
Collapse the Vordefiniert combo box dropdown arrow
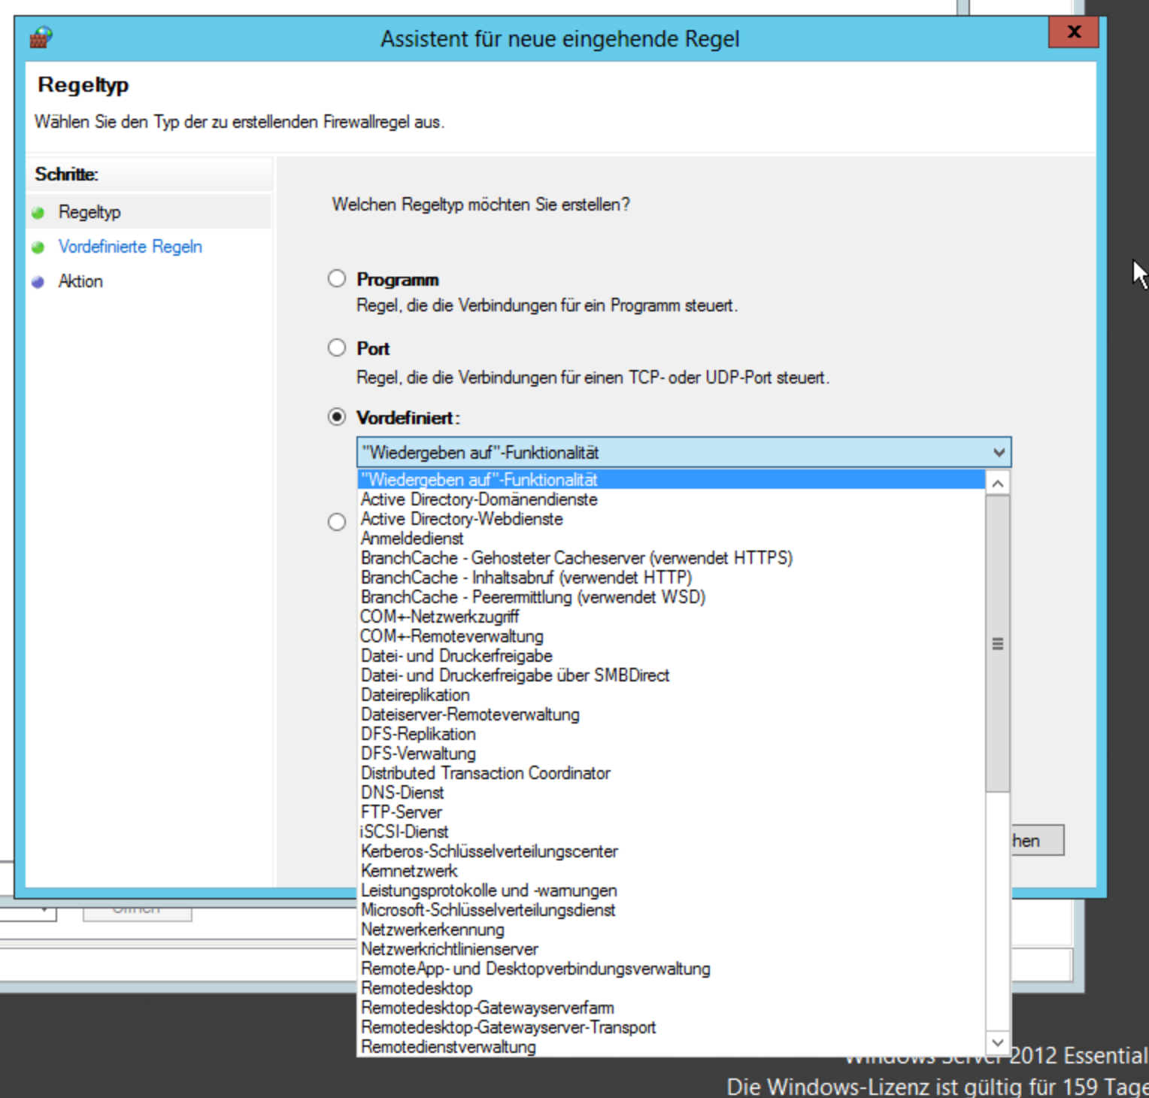pos(999,453)
